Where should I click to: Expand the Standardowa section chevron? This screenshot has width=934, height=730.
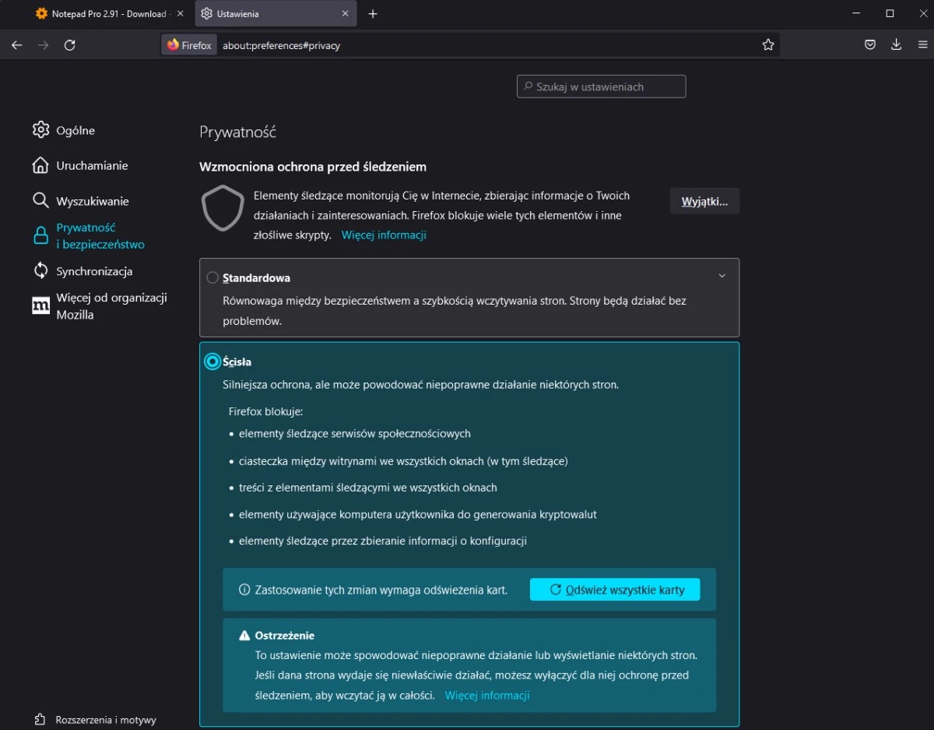point(722,276)
